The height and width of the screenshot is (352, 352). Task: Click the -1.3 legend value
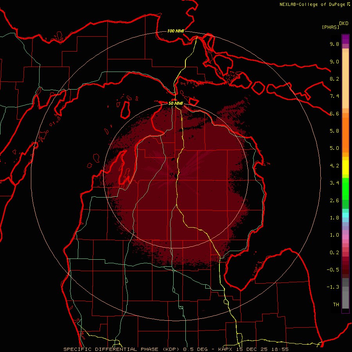pyautogui.click(x=333, y=287)
